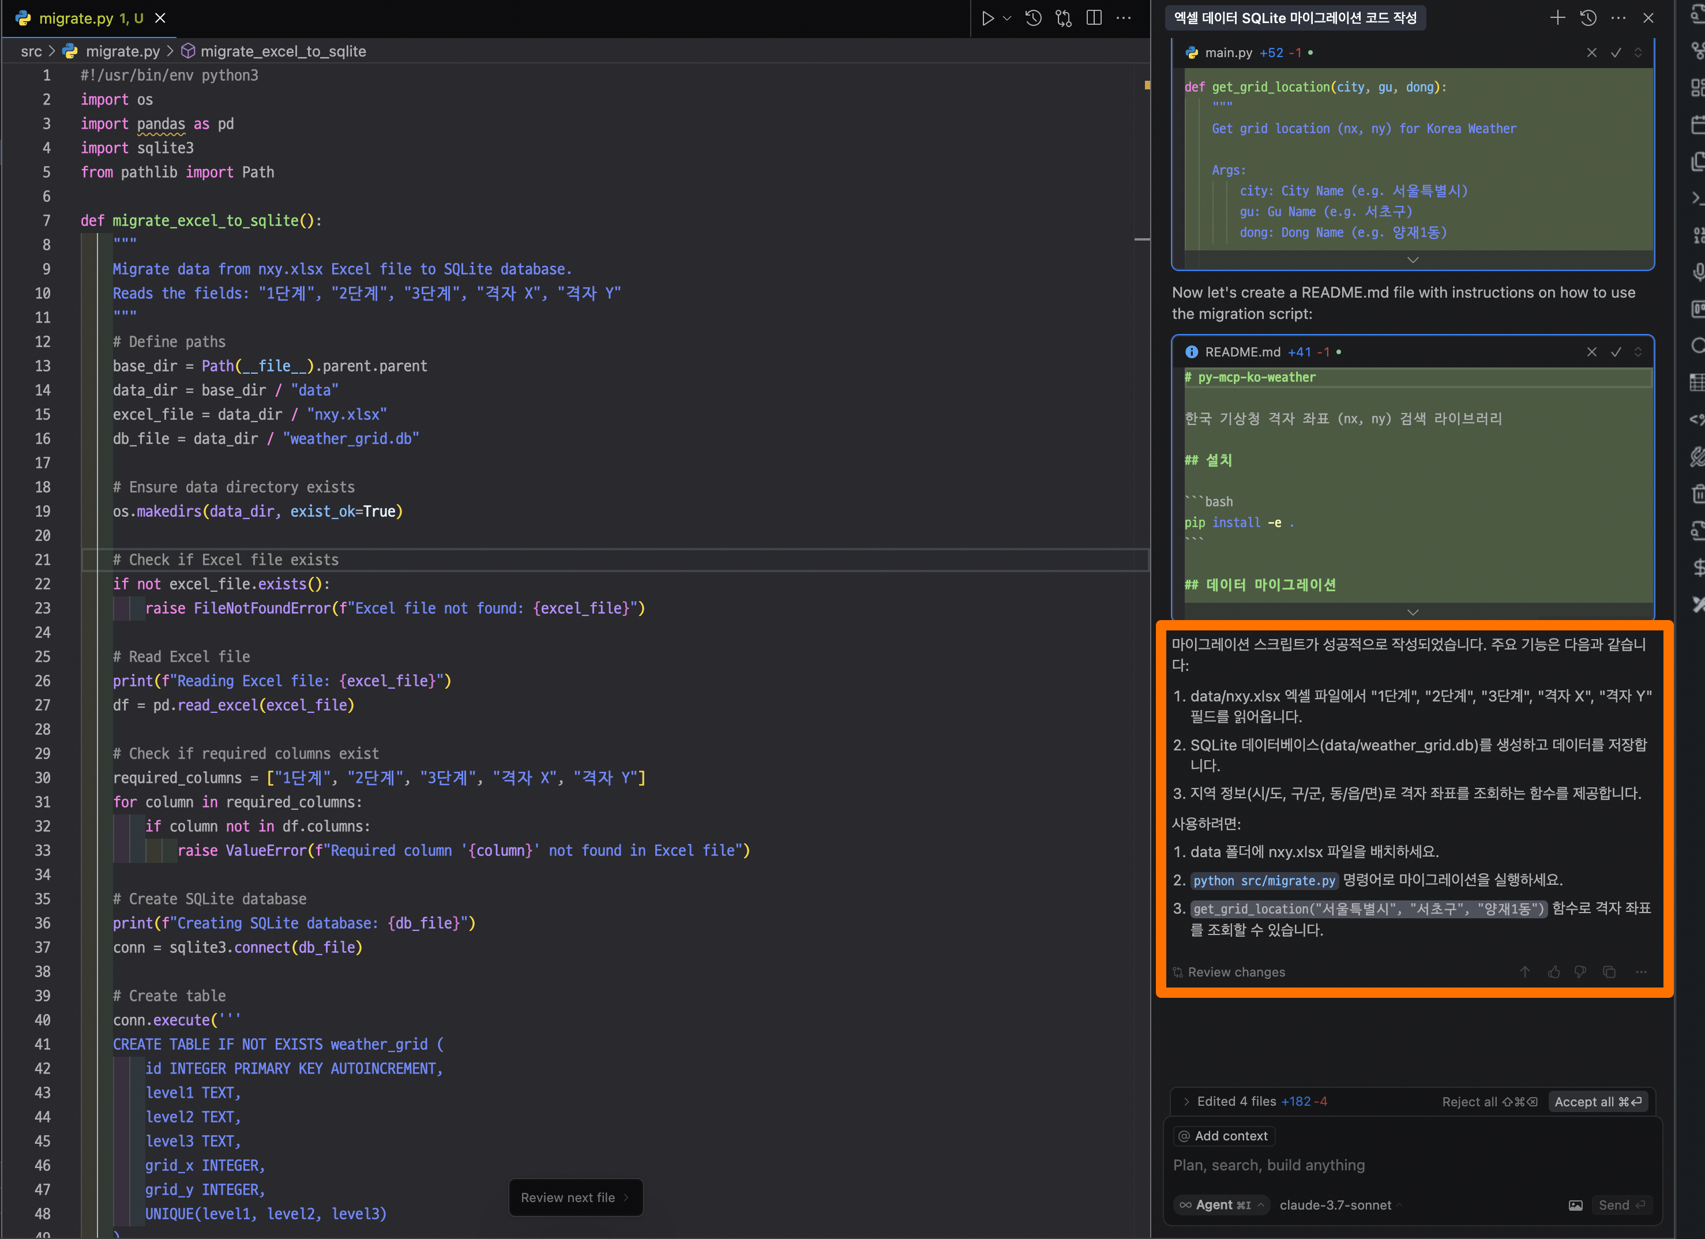Copy the chat response message
Image resolution: width=1705 pixels, height=1239 pixels.
(1609, 972)
